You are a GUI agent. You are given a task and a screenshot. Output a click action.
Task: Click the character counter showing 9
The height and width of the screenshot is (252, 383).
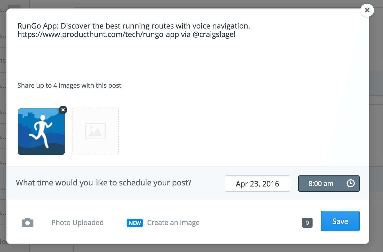pos(307,223)
